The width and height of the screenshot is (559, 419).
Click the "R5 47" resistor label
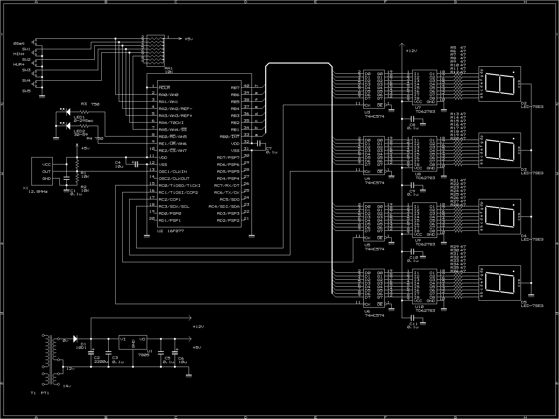[x=458, y=47]
